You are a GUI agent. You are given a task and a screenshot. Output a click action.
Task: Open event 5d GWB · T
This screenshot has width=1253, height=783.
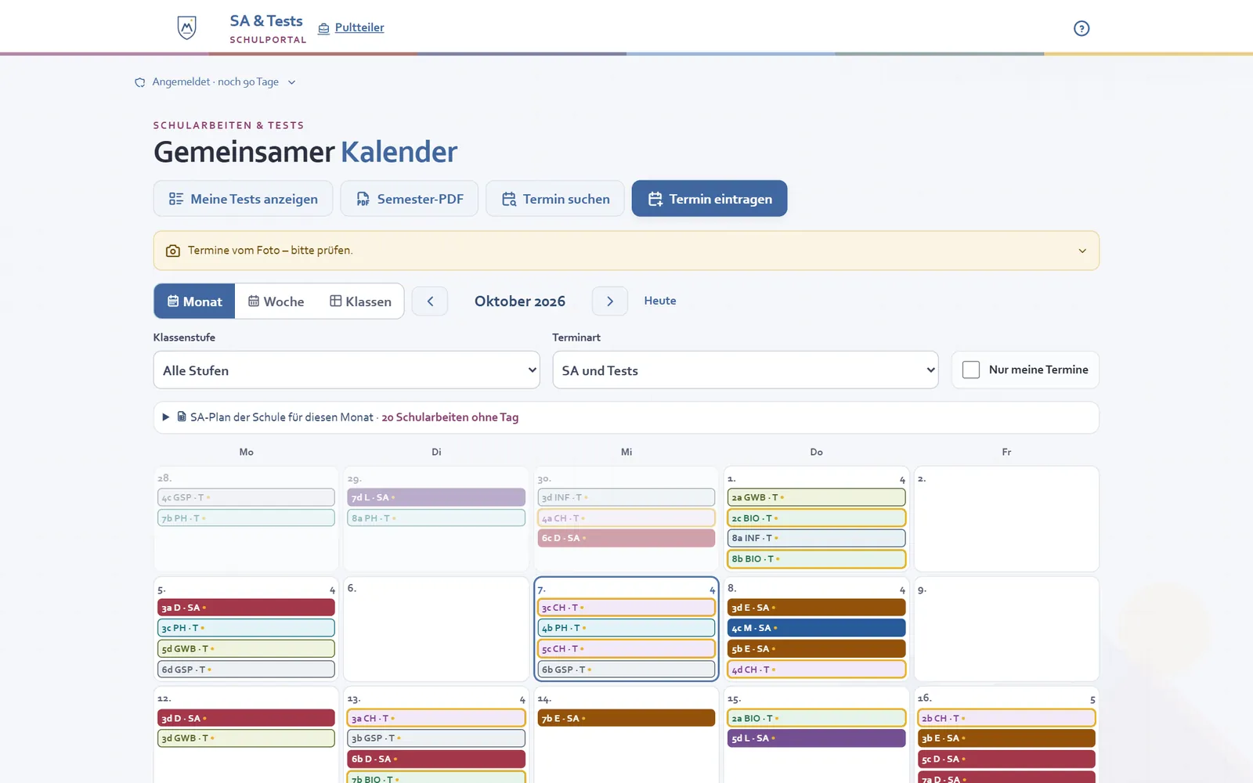[246, 649]
